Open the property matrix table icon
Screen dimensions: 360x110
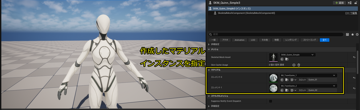point(347,35)
